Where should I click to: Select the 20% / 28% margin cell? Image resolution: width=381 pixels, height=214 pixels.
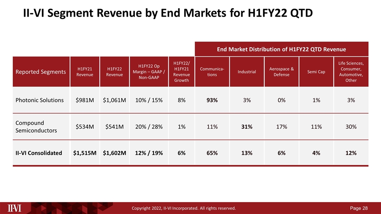pos(148,126)
